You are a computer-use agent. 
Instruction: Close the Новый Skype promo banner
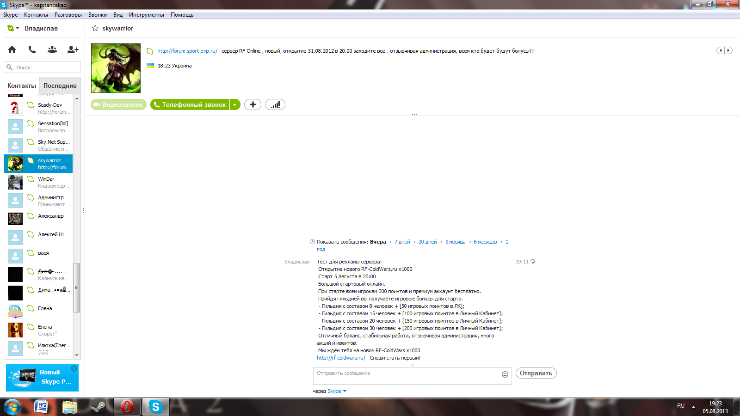74,368
